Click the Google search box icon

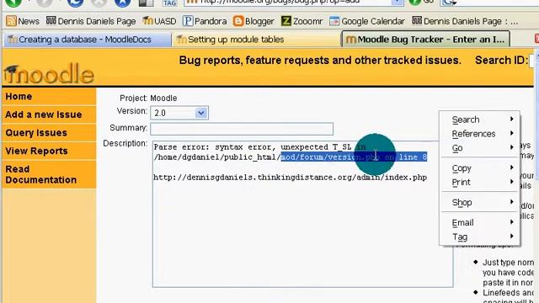(449, 3)
